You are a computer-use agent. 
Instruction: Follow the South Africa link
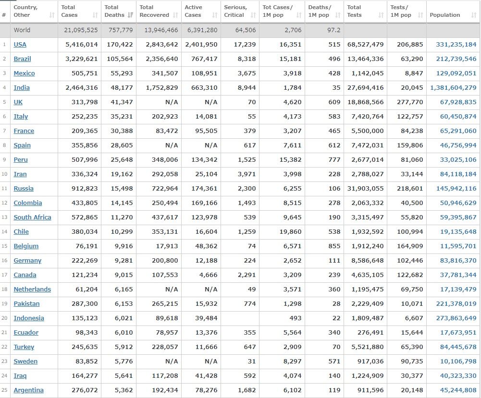[x=32, y=217]
